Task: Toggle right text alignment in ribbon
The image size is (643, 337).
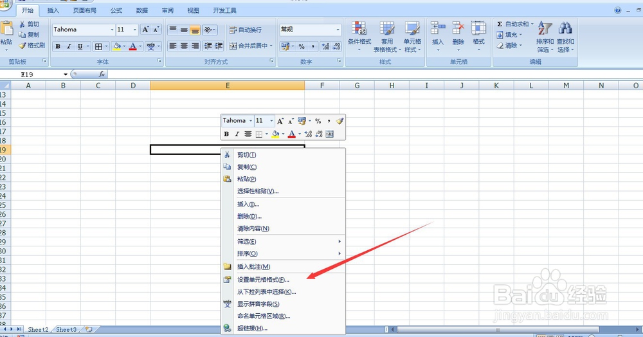Action: click(195, 46)
